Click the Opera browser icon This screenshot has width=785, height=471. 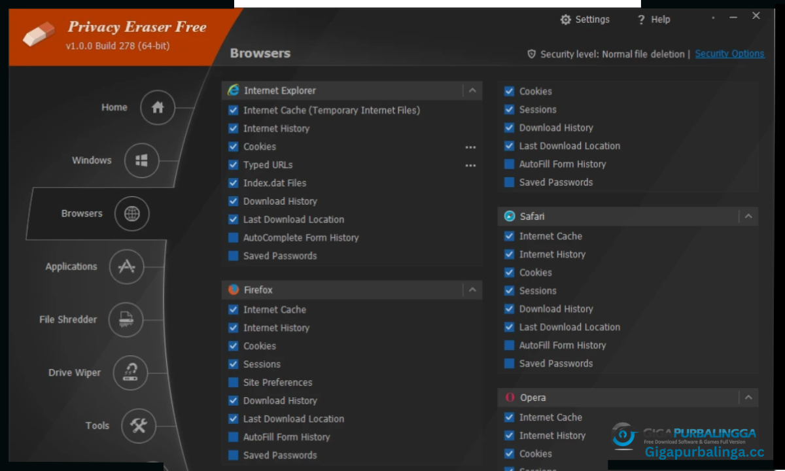[510, 398]
